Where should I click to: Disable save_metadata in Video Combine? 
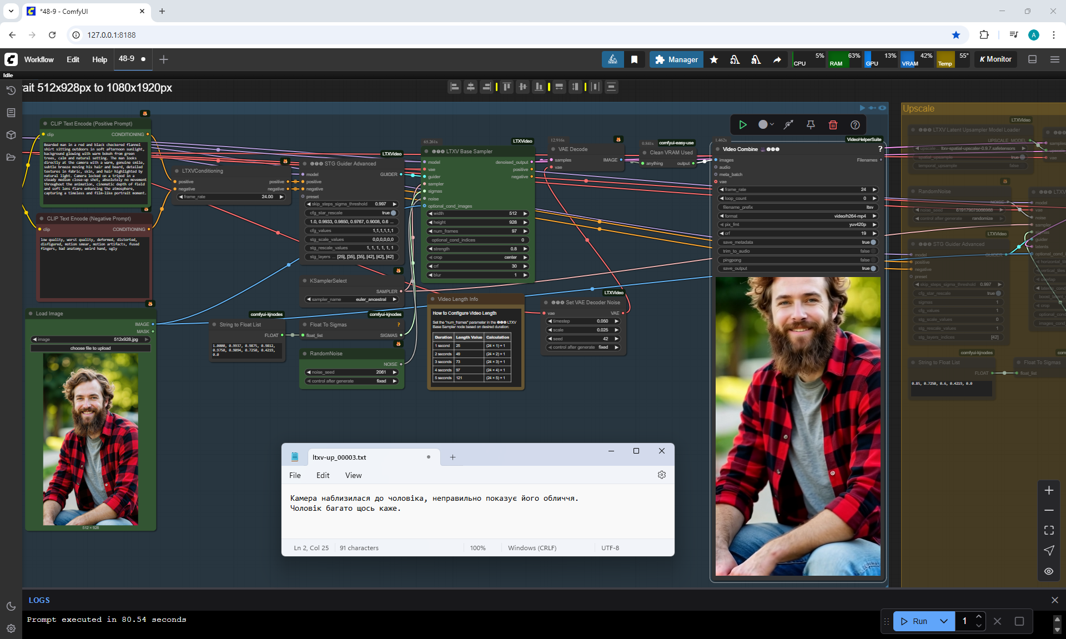[x=873, y=242]
